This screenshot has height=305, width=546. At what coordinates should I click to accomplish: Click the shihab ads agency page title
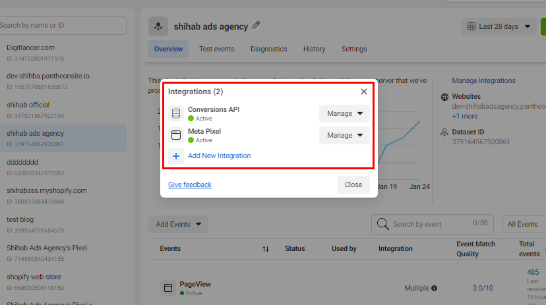[x=211, y=26]
